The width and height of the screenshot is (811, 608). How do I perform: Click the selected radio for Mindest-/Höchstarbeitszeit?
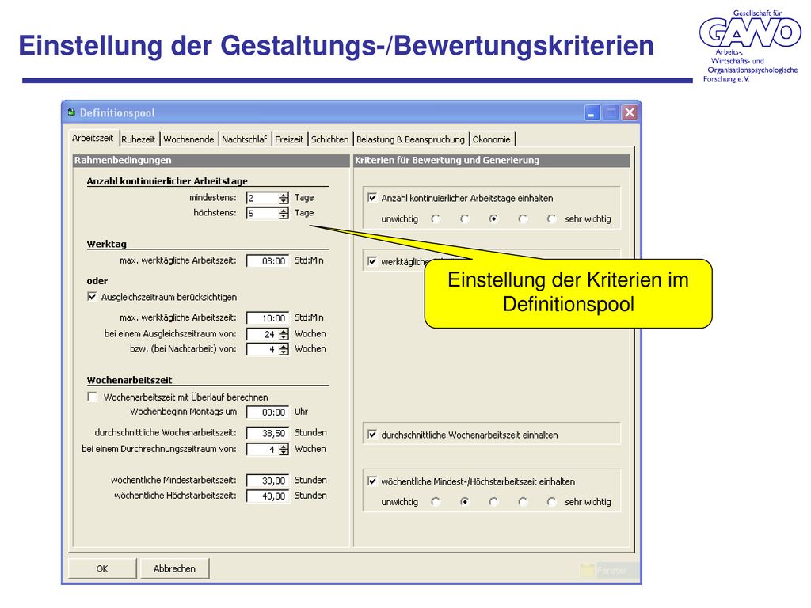point(464,501)
